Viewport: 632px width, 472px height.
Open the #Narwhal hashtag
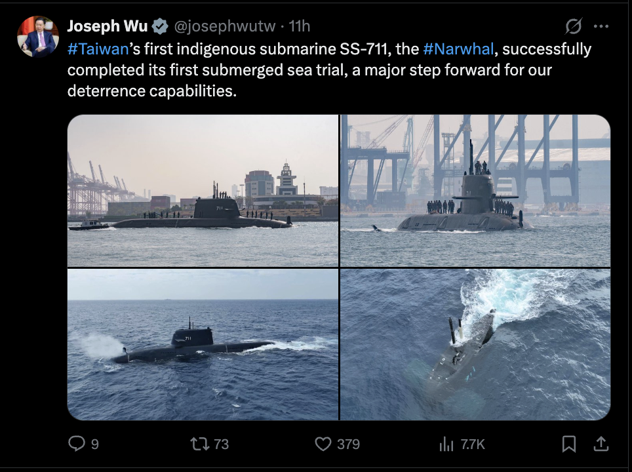tap(458, 49)
